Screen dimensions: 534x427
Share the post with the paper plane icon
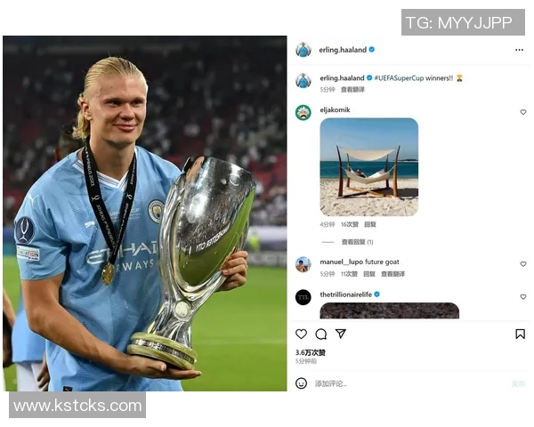(x=341, y=334)
